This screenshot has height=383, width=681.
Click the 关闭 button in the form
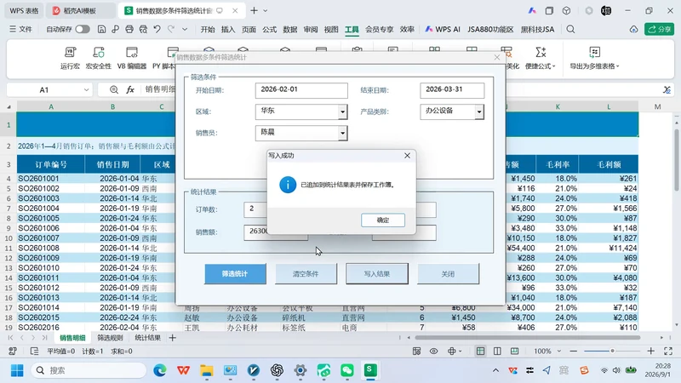click(x=448, y=274)
